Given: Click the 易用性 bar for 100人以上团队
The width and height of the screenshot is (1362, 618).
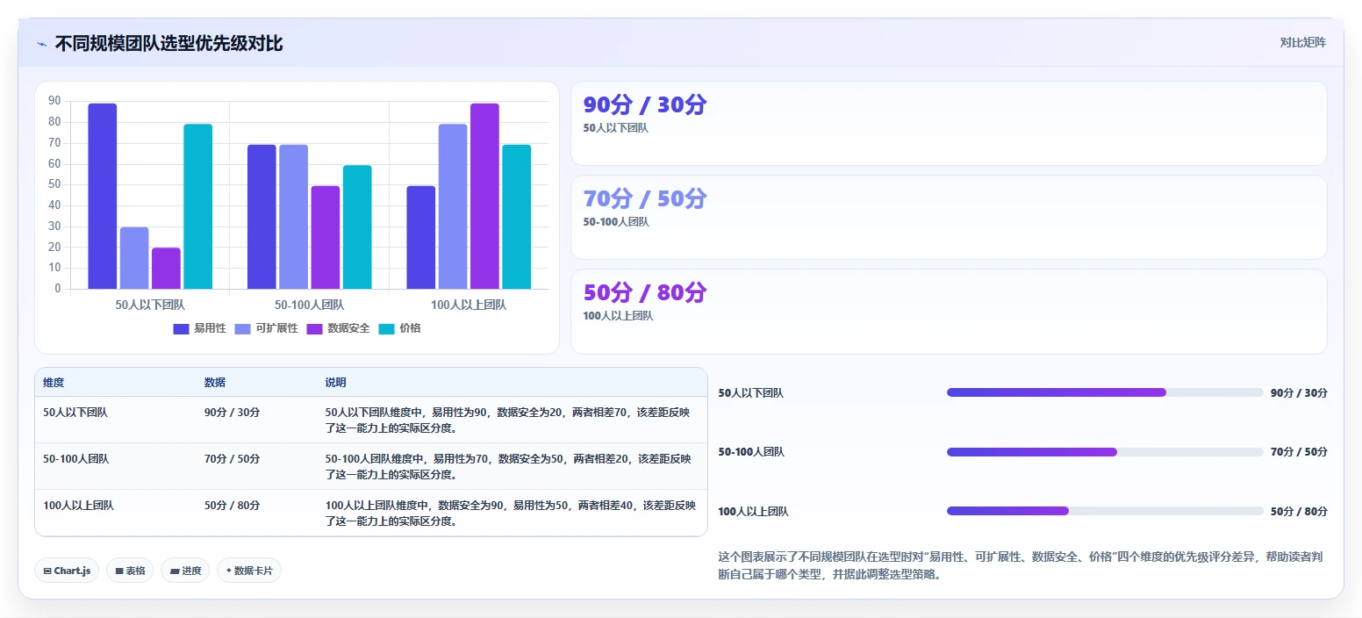Looking at the screenshot, I should 421,237.
